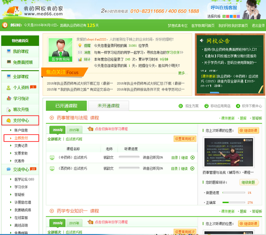The width and height of the screenshot is (266, 235).
Task: Click the 移动应用商店 icon
Action: tap(207, 106)
